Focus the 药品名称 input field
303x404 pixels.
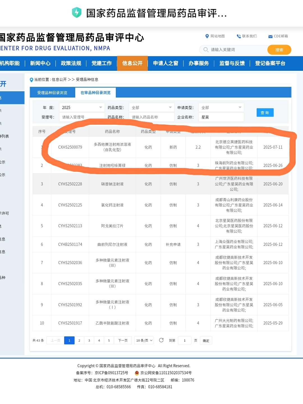tap(151, 117)
